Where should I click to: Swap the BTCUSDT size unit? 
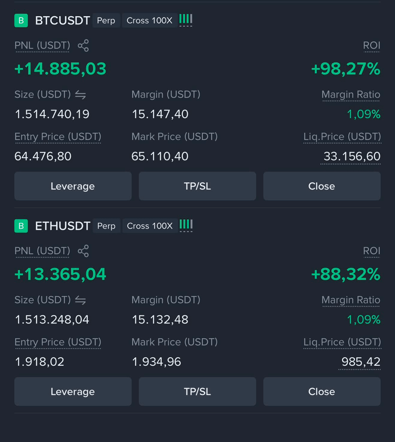click(x=81, y=95)
